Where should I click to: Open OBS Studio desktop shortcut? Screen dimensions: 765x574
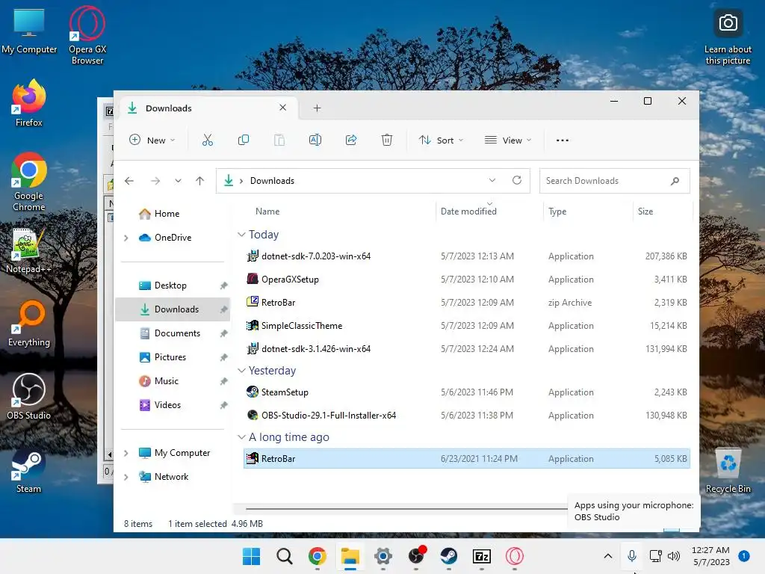click(29, 397)
